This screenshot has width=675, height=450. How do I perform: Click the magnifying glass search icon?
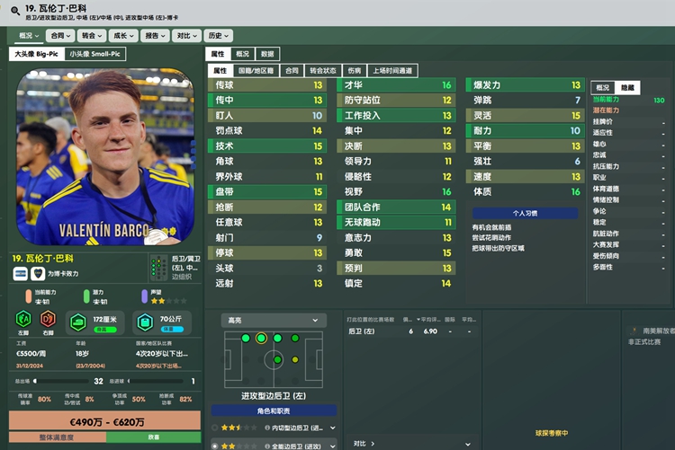click(x=15, y=11)
